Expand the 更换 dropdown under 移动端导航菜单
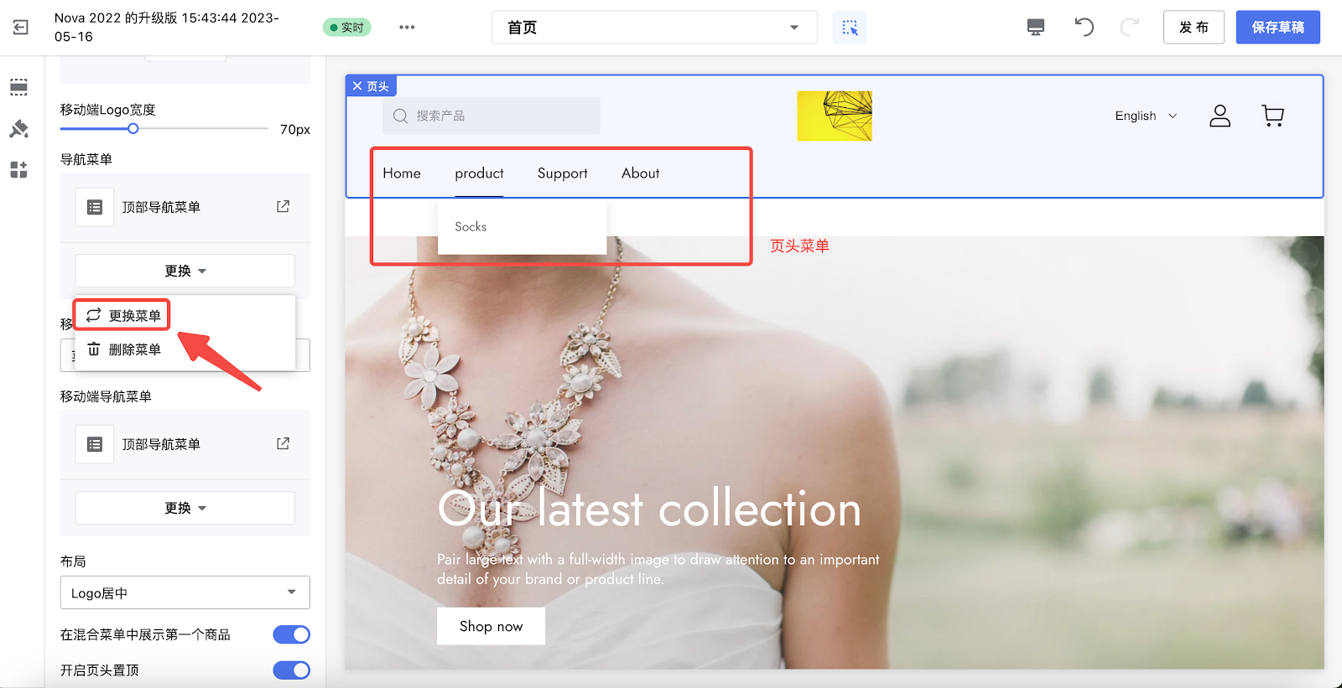The height and width of the screenshot is (688, 1342). coord(185,508)
